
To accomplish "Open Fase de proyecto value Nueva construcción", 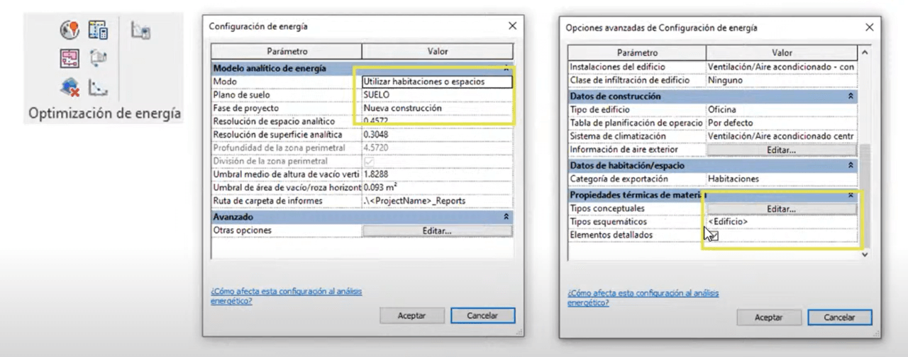I will 436,108.
